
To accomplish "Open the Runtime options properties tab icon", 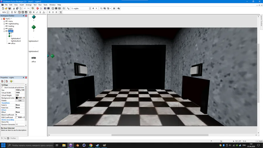I will coord(7,81).
